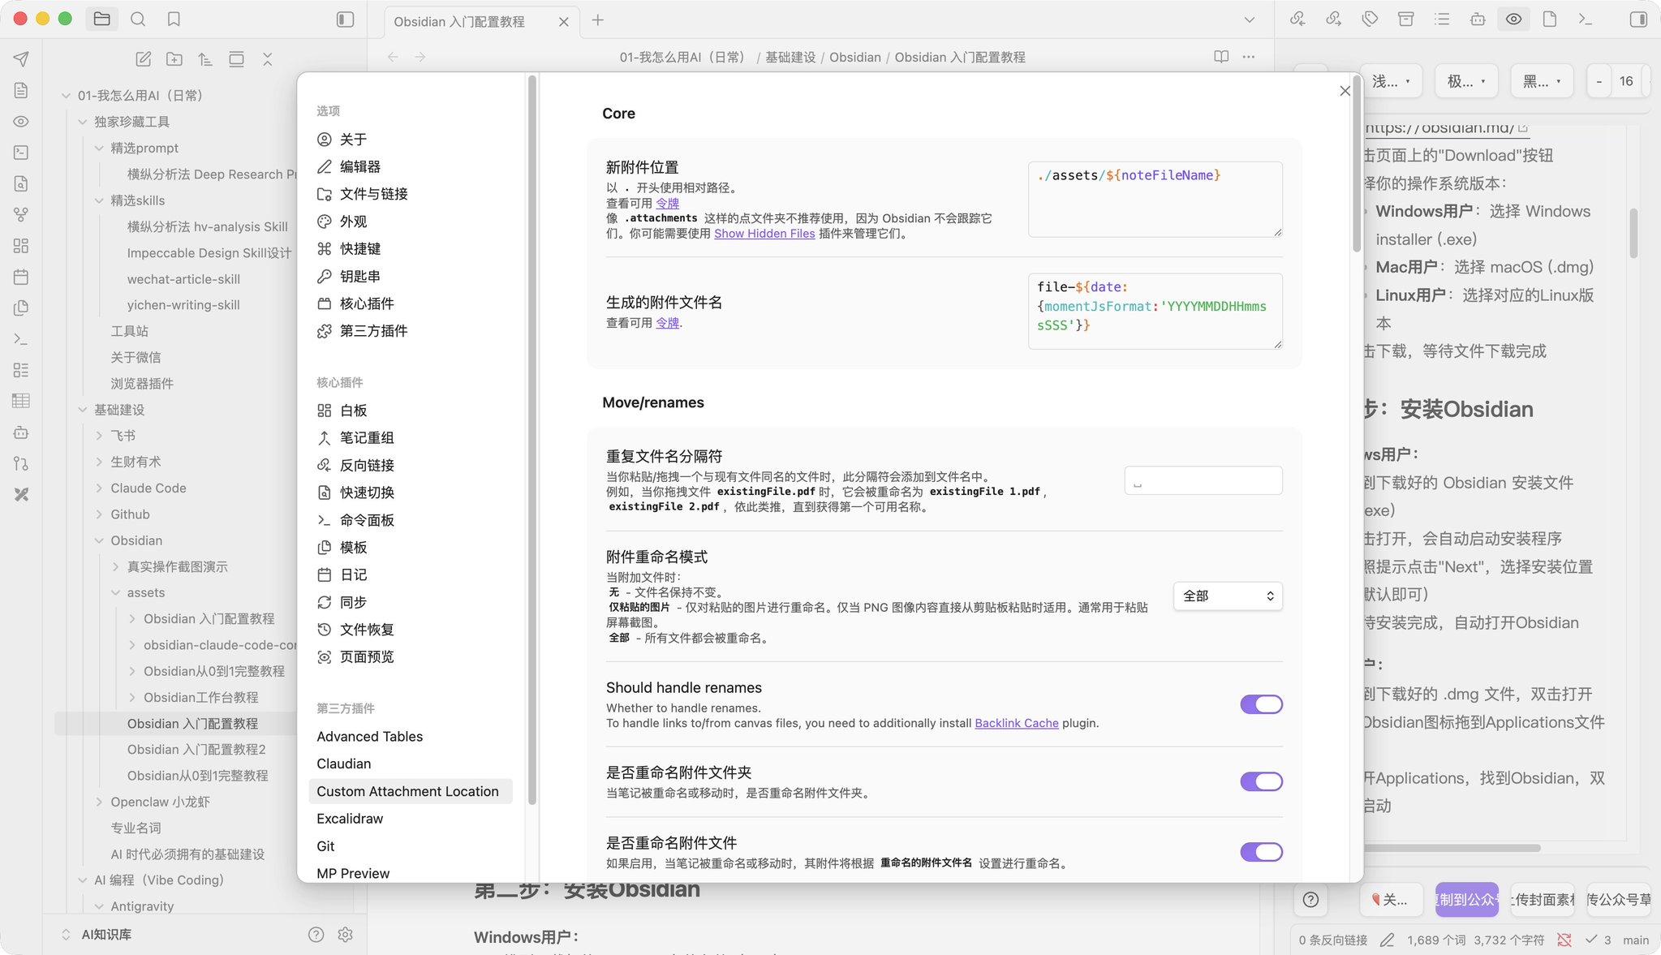Click purple 制到公众号 button

point(1467,900)
